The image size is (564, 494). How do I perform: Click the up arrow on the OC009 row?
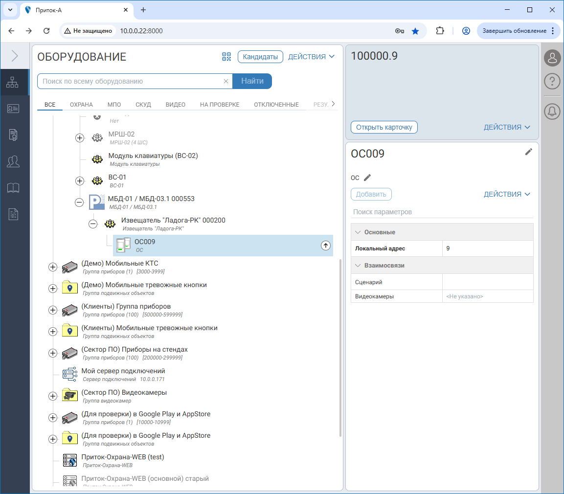click(326, 246)
